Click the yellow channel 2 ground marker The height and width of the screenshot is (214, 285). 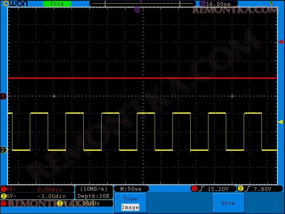(3, 150)
